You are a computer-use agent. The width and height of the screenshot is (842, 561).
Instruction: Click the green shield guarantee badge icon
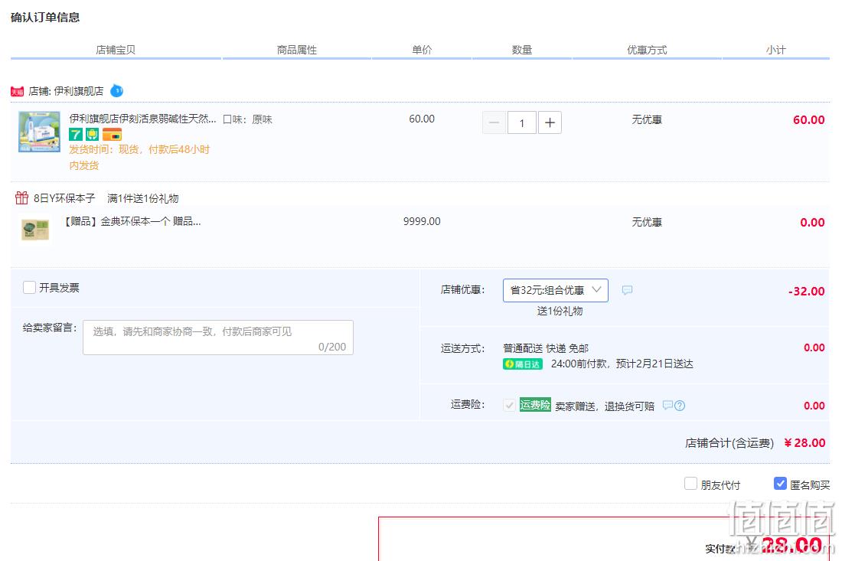(x=93, y=134)
